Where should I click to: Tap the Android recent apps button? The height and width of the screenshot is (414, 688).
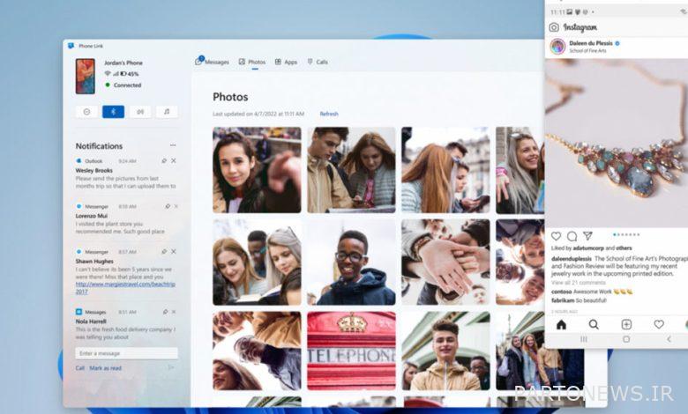(584, 339)
